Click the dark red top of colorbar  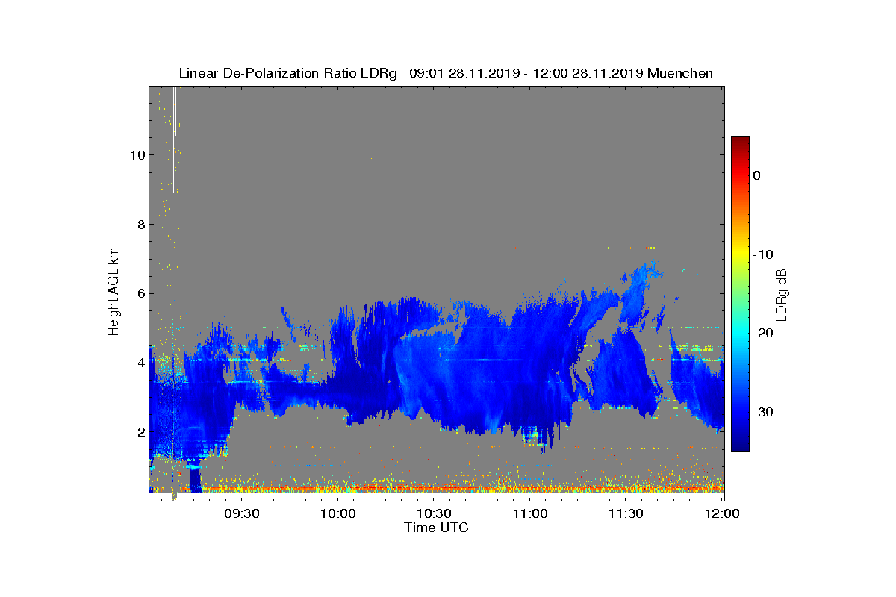[x=740, y=140]
